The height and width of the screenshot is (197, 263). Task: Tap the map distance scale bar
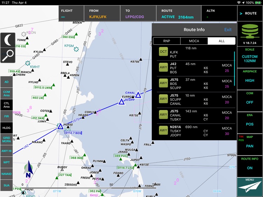(89, 188)
